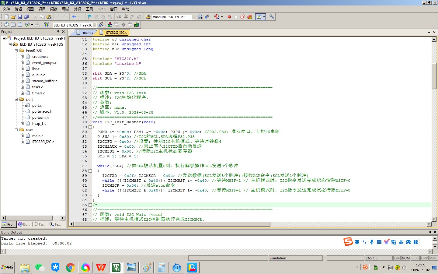Insert a breakpoint with the red dot icon
Screen dimensions: 438x274
[x=229, y=17]
